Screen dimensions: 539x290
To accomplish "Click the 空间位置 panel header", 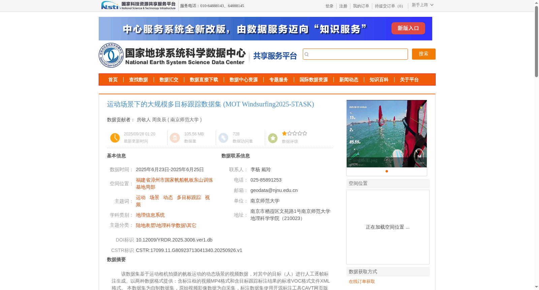I will pos(388,184).
